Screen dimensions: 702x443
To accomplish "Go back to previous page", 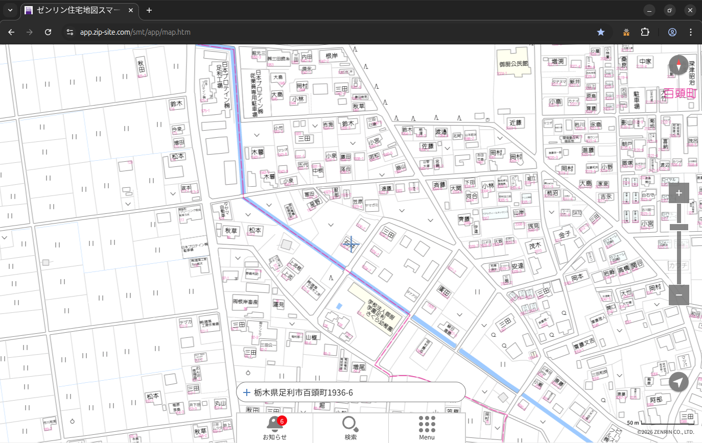I will click(x=11, y=32).
